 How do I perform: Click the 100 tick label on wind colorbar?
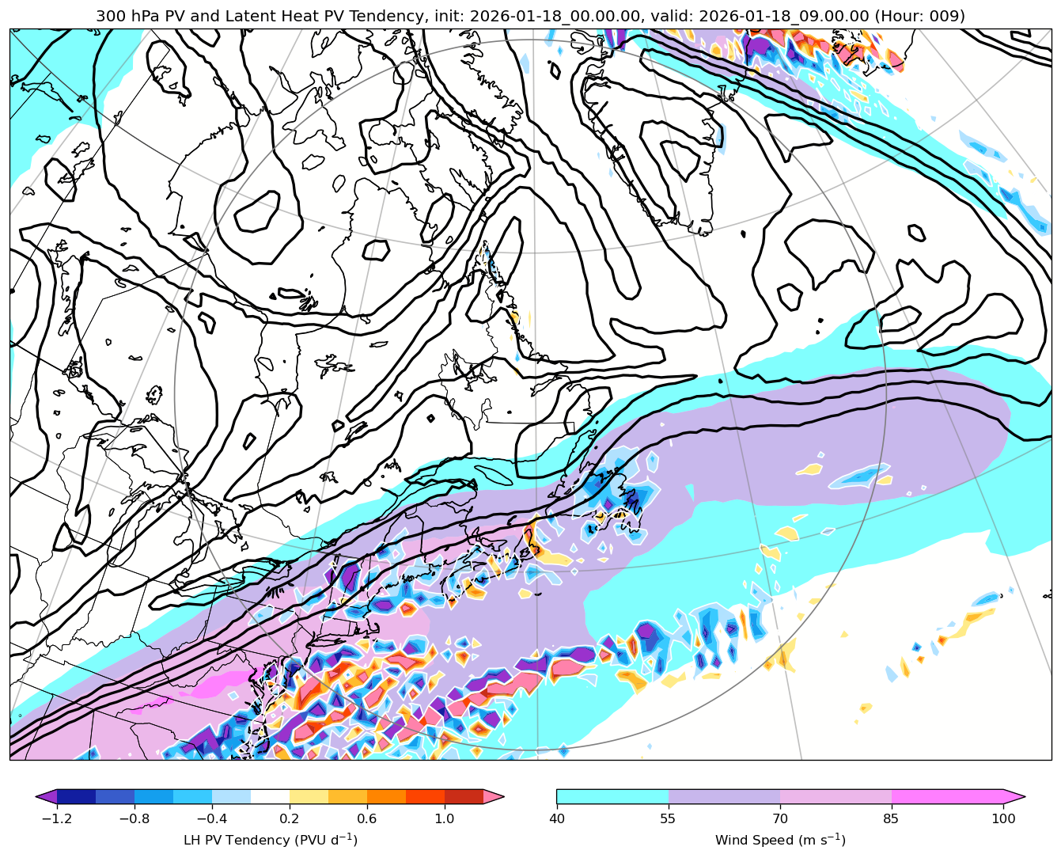[x=1003, y=818]
